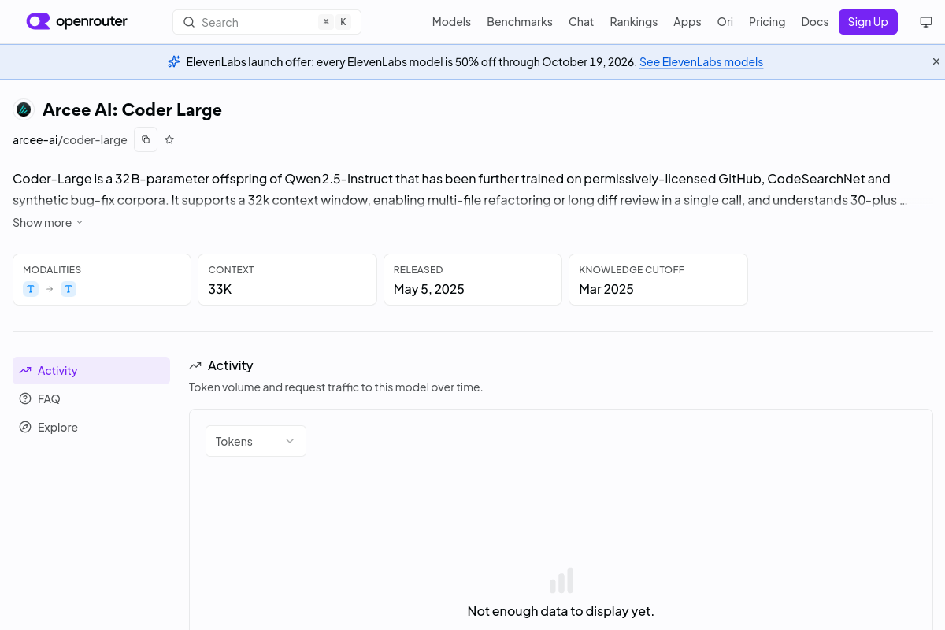Toggle the display theme monitor icon

926,22
